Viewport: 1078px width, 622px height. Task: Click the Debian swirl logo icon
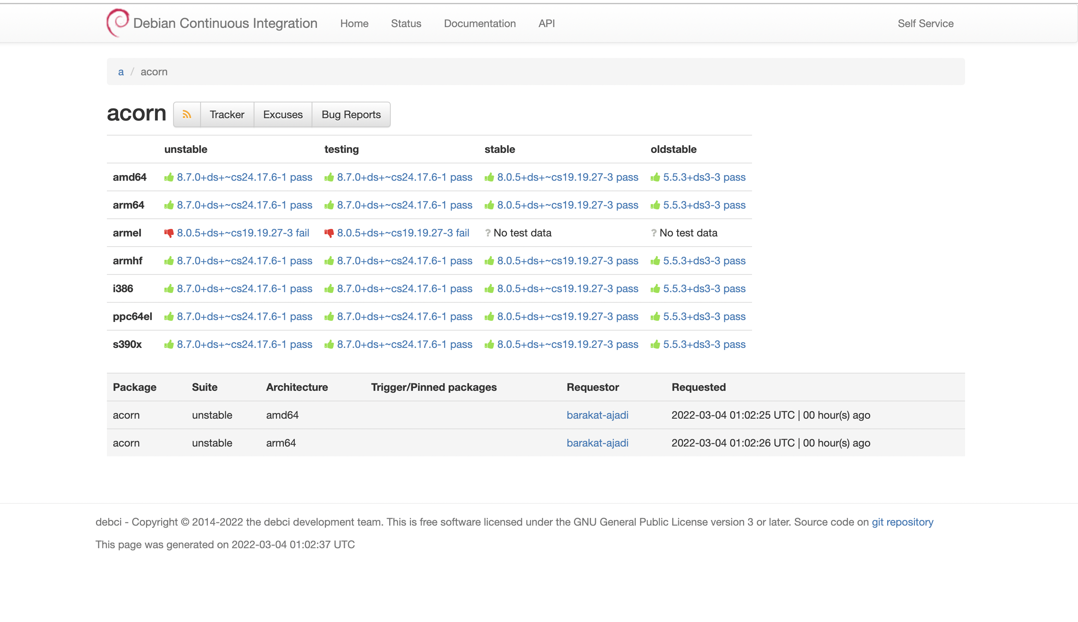[117, 23]
